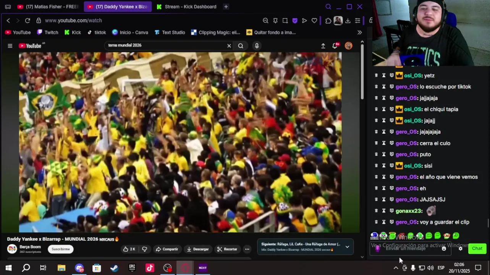This screenshot has width=490, height=275.
Task: Open the YouTube bookmark
Action: click(18, 32)
